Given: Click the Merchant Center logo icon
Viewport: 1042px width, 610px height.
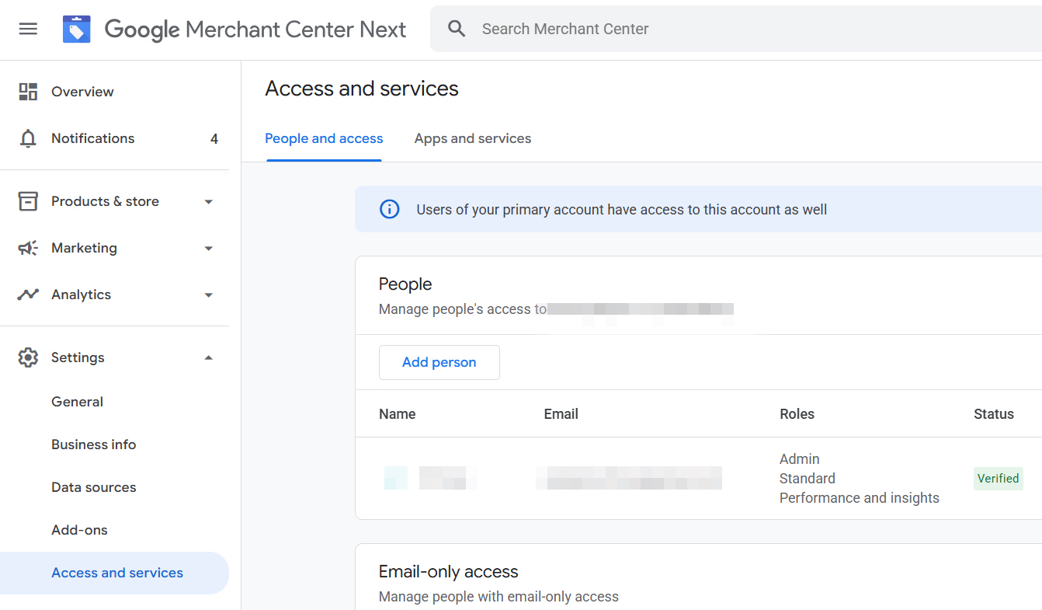Looking at the screenshot, I should point(76,28).
